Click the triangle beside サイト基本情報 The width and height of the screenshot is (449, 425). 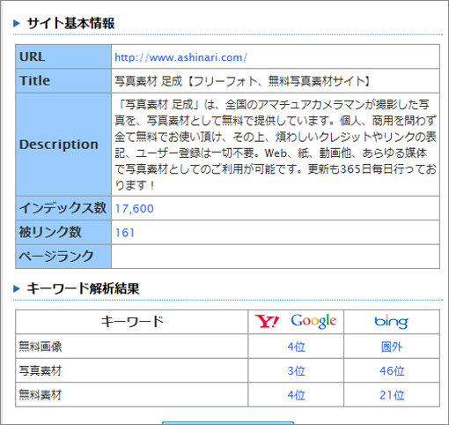(x=17, y=23)
